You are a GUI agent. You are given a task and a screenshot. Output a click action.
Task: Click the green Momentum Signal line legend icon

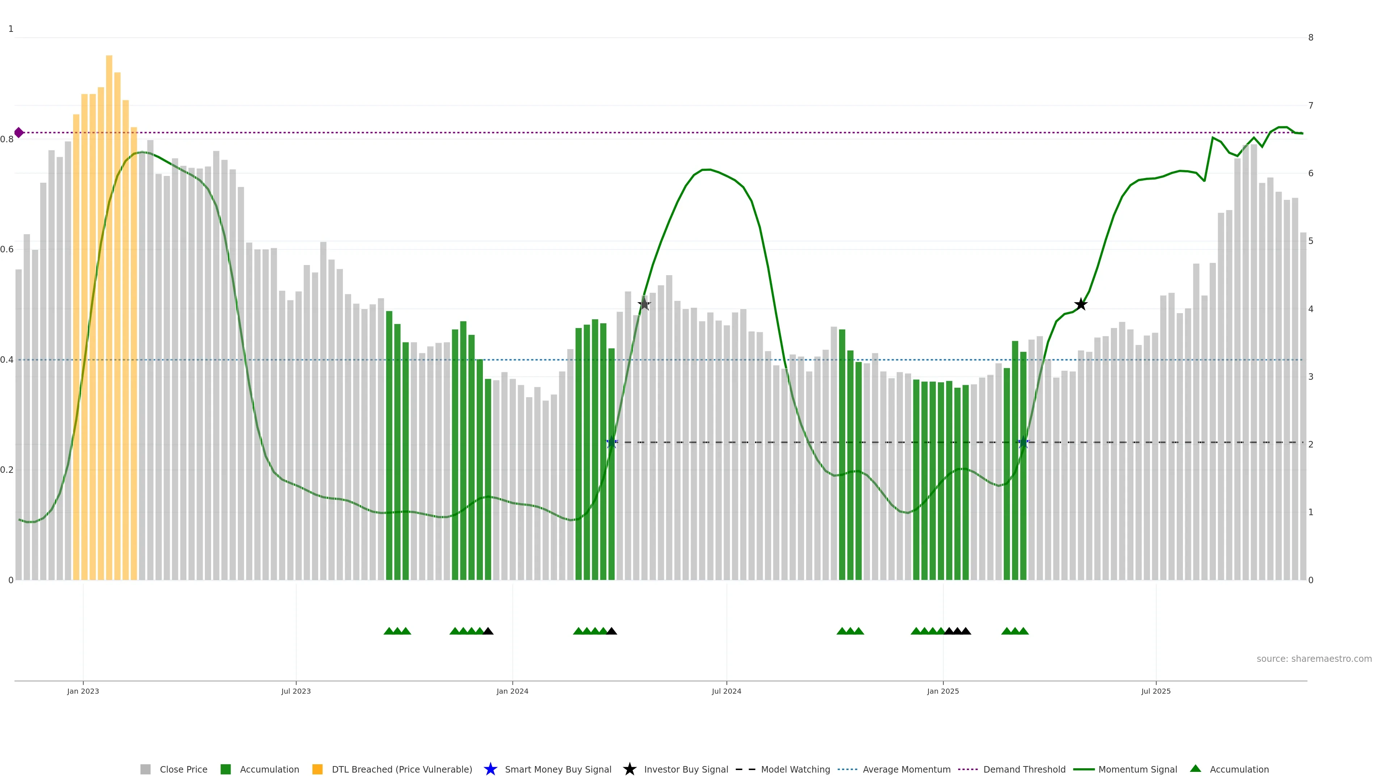pyautogui.click(x=1083, y=770)
